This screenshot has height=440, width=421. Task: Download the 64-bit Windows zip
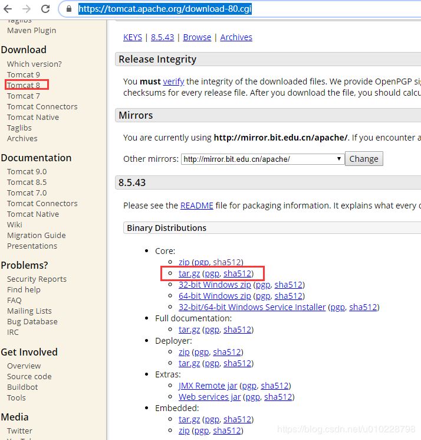[215, 296]
